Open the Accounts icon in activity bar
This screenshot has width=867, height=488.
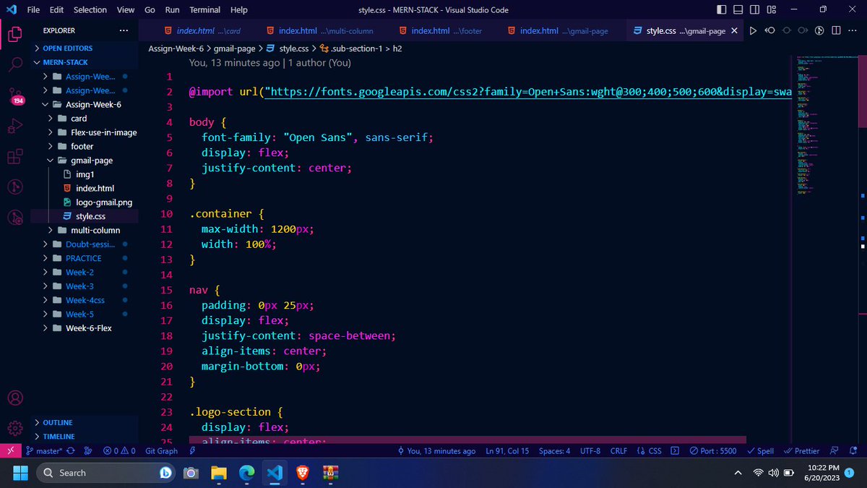(15, 398)
